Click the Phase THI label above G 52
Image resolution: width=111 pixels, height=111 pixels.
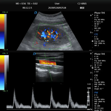(x=100, y=13)
